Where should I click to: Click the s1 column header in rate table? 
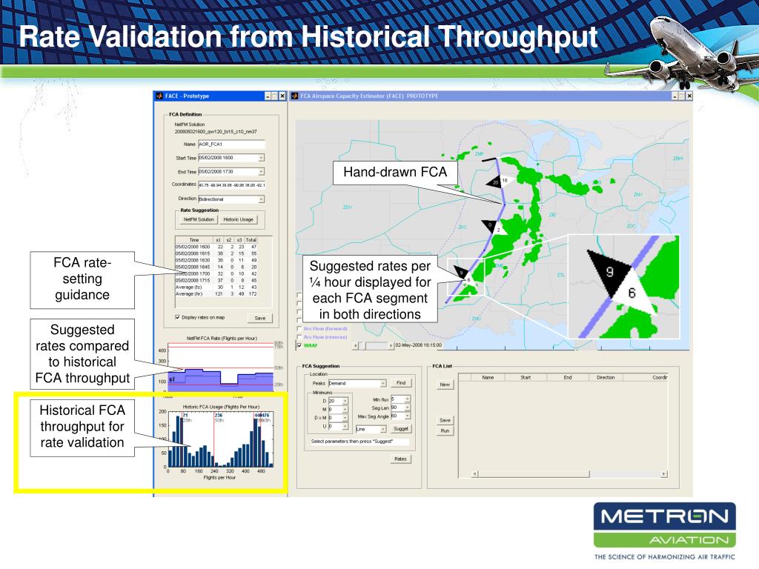[x=219, y=240]
